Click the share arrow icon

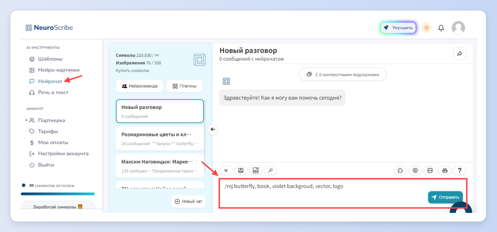point(460,54)
